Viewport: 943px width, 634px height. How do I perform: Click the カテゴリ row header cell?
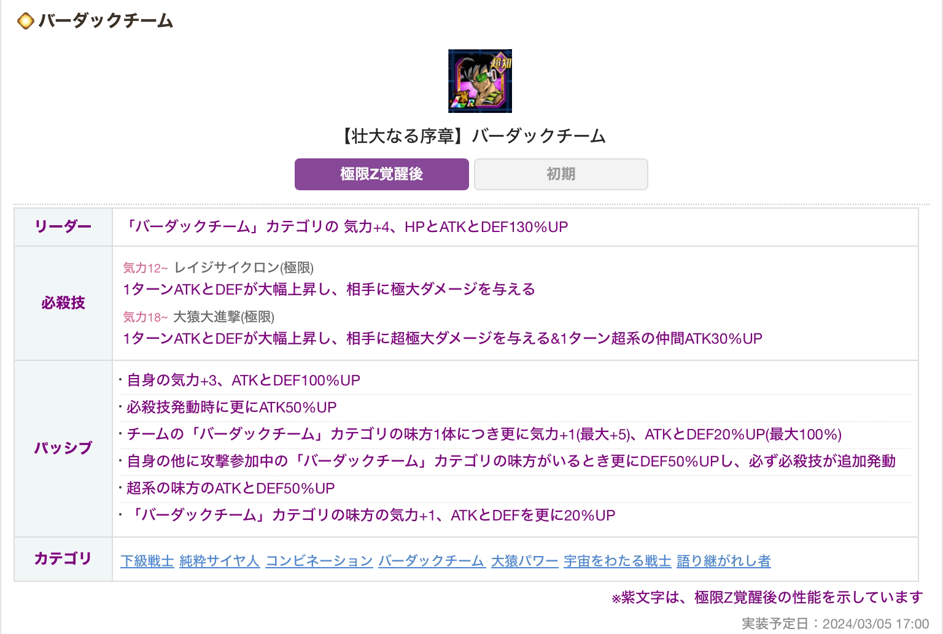pyautogui.click(x=63, y=559)
